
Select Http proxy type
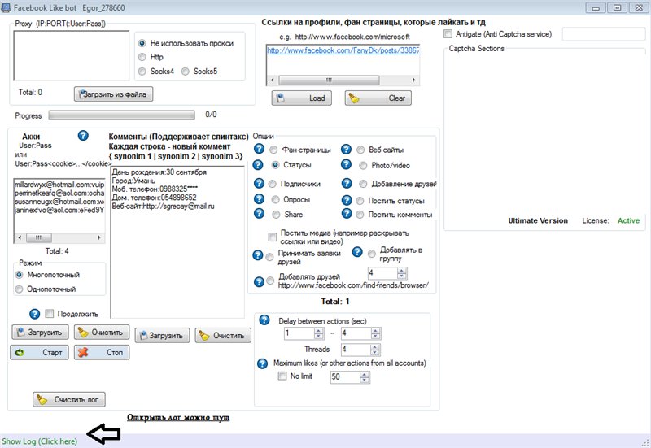(142, 57)
